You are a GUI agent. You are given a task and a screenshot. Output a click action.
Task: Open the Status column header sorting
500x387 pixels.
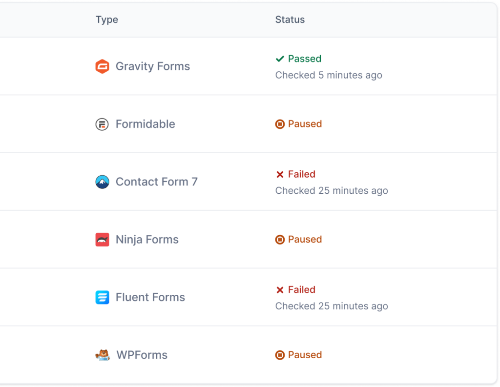tap(290, 20)
